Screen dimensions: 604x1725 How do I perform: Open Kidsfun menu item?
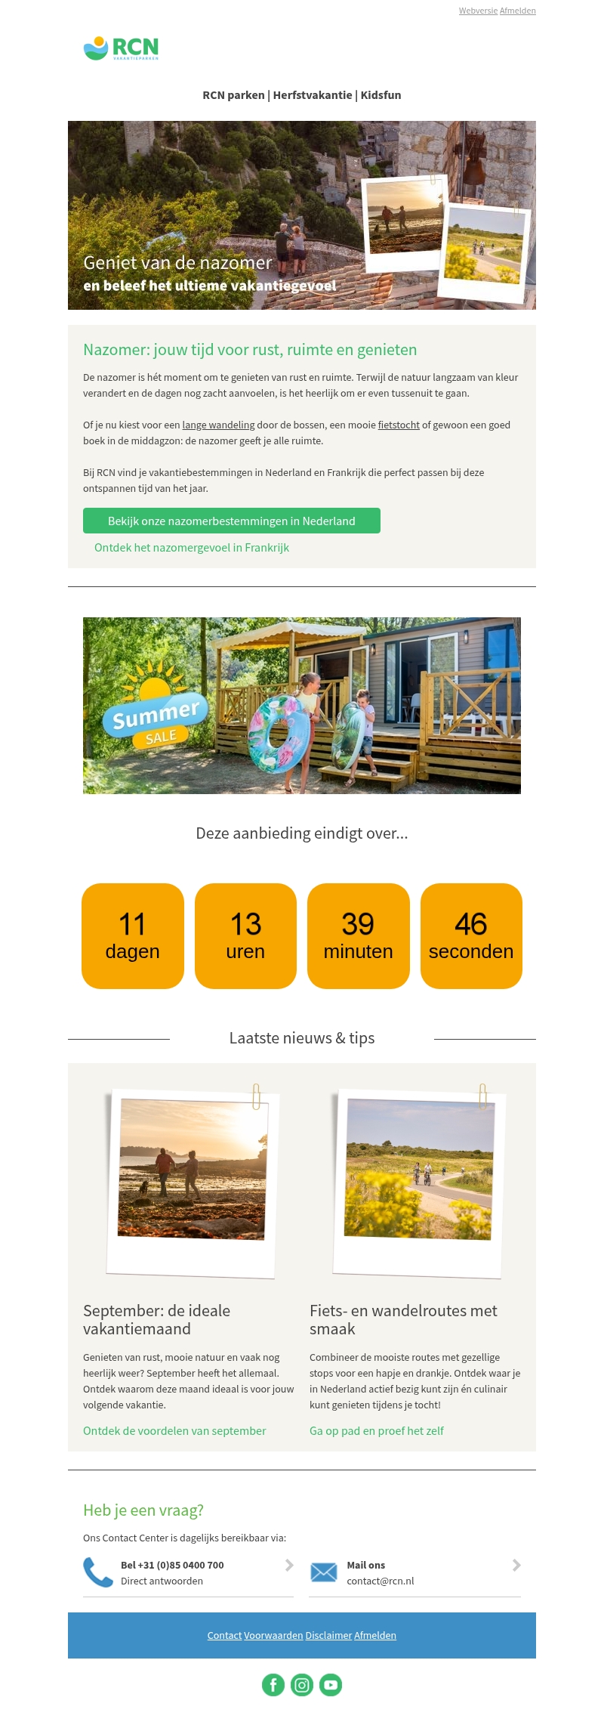click(381, 95)
